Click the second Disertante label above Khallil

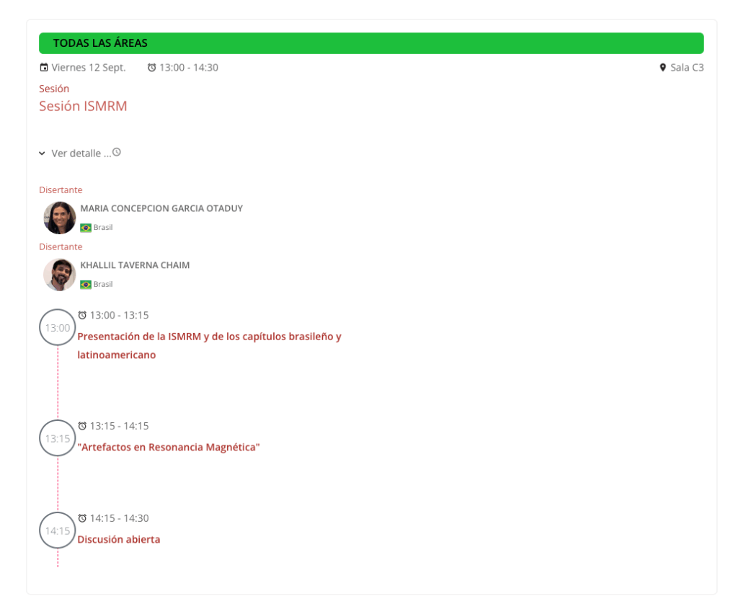pyautogui.click(x=61, y=246)
